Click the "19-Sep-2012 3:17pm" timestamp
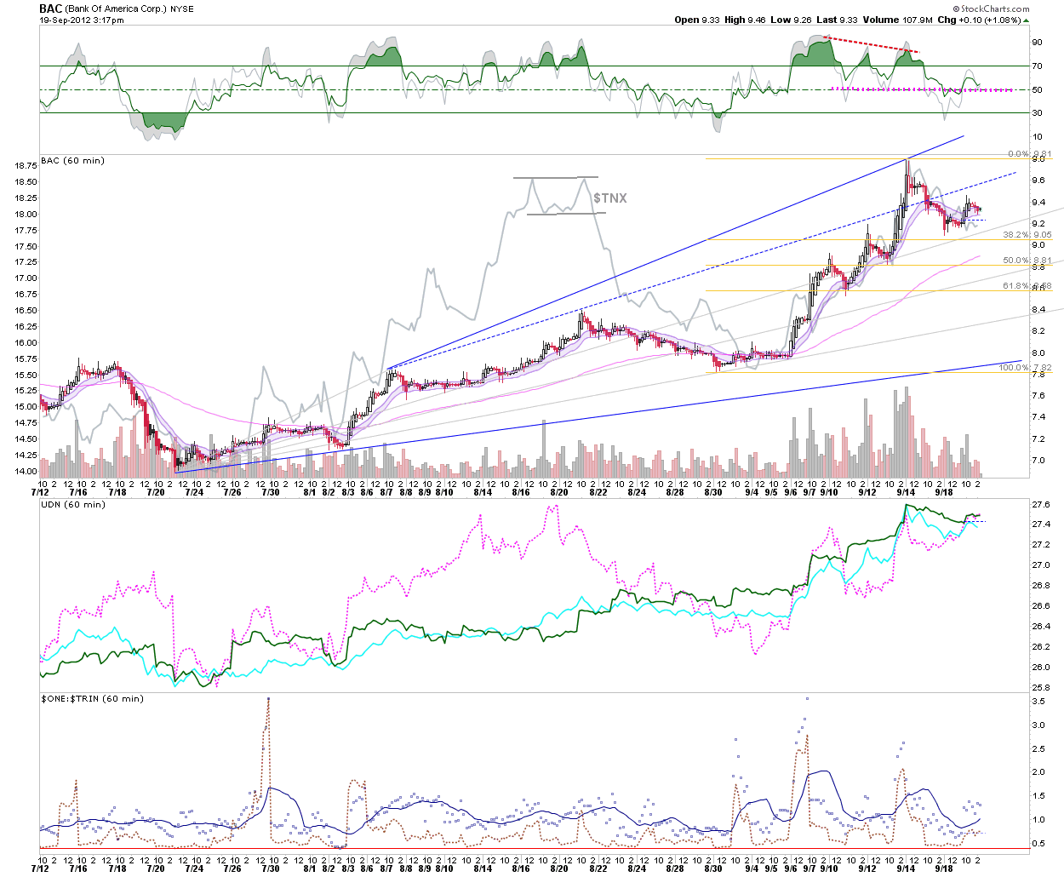Viewport: 1064px width, 877px height. (82, 20)
